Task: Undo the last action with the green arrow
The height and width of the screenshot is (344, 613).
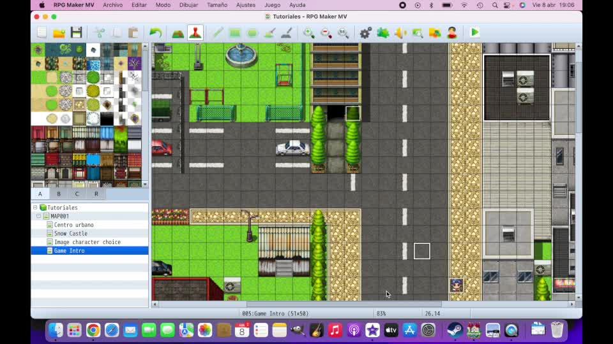Action: (156, 32)
